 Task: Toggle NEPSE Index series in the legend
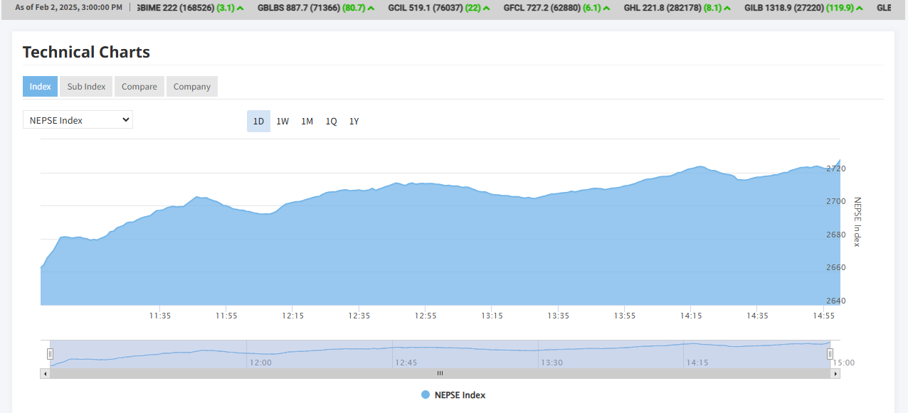click(453, 395)
